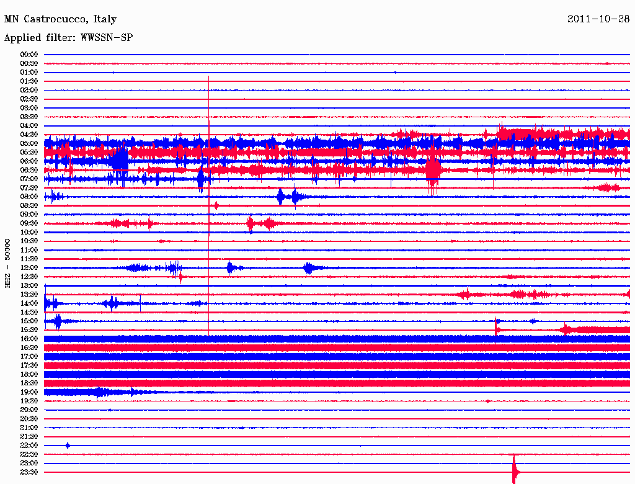This screenshot has height=484, width=635.
Task: Click the '05:00' time label
Action: pyautogui.click(x=29, y=143)
